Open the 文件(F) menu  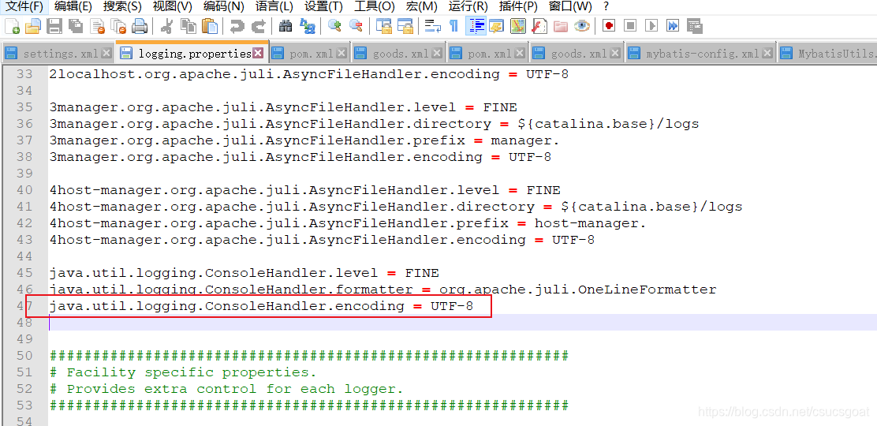(24, 7)
